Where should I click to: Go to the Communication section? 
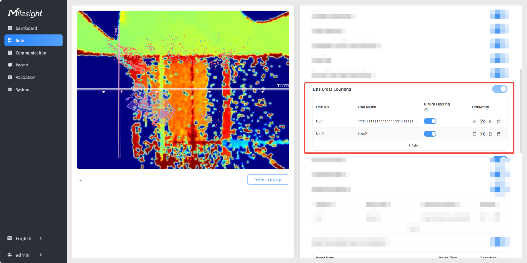(31, 53)
